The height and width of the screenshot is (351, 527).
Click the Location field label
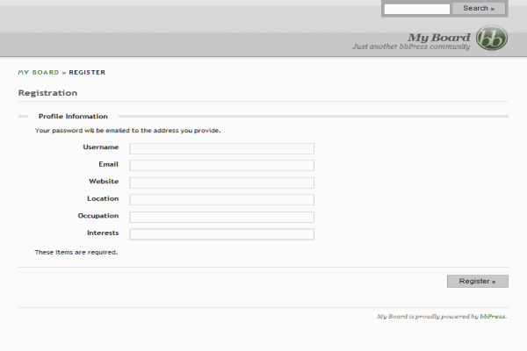tap(103, 198)
